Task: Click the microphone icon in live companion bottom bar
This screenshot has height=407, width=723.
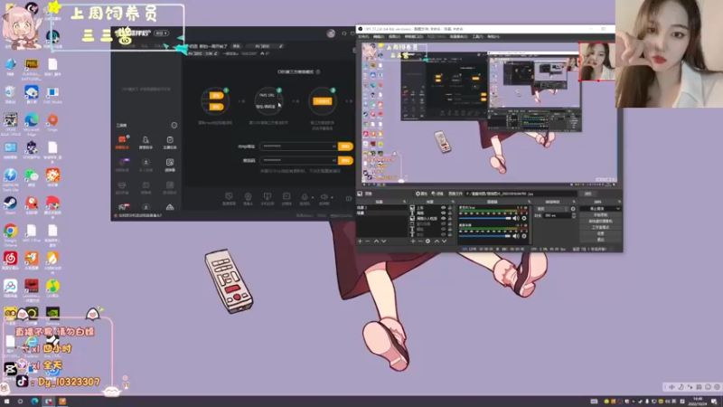Action: [305, 196]
